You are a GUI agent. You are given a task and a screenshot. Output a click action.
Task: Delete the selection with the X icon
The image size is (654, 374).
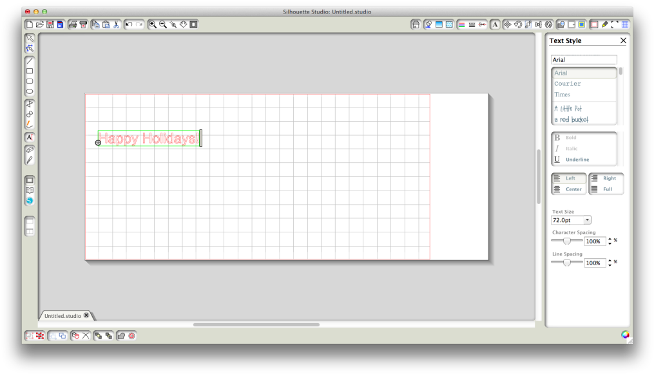click(x=86, y=335)
